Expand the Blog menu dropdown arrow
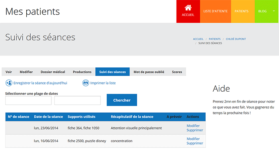Image resolution: width=279 pixels, height=151 pixels. [274, 11]
